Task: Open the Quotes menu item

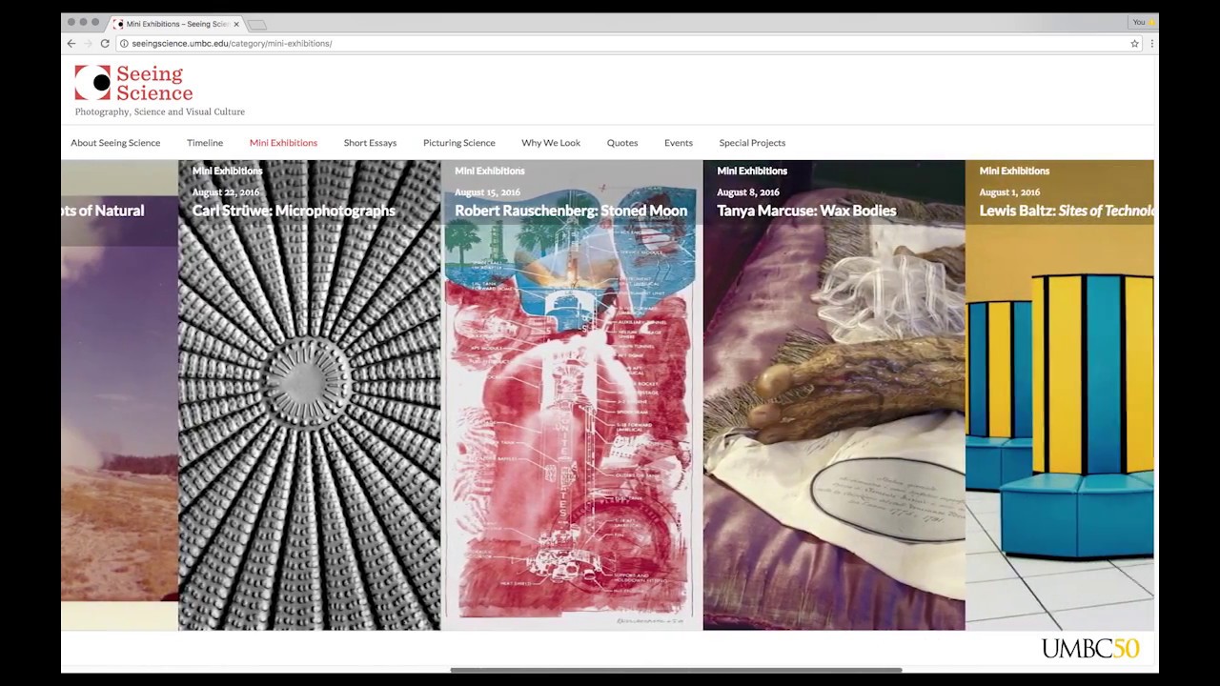Action: click(622, 143)
